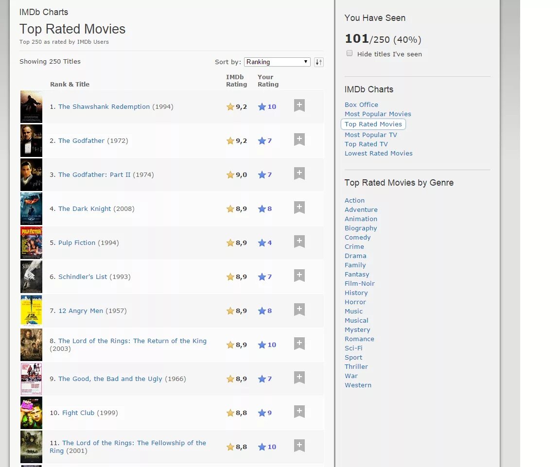
Task: Click your 10-star rating for Shawshank Redemption
Action: (x=267, y=107)
